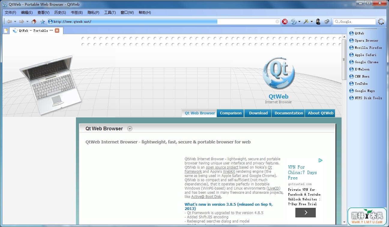Open the 帮助(H) menu
This screenshot has height=227, width=389.
pyautogui.click(x=145, y=13)
